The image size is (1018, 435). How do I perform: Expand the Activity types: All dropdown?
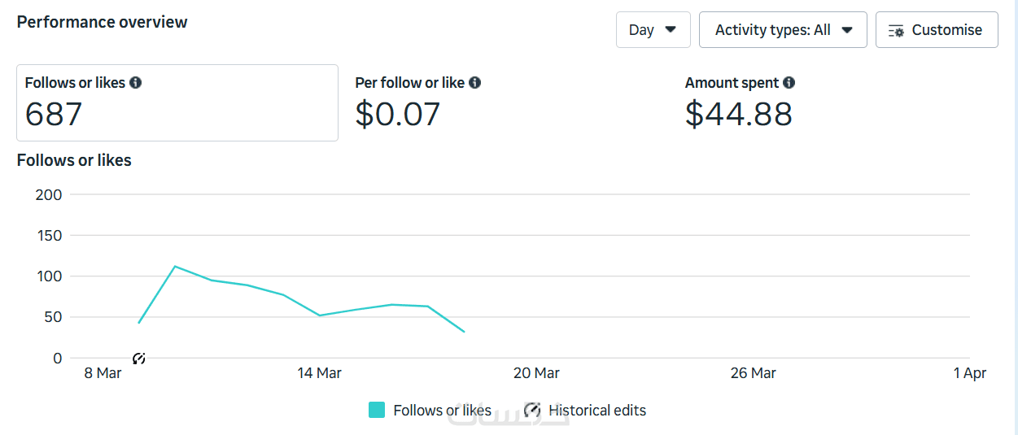783,30
